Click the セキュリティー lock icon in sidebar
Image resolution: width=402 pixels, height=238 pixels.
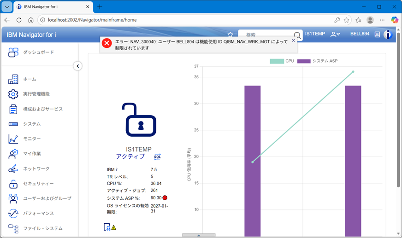[x=13, y=184]
